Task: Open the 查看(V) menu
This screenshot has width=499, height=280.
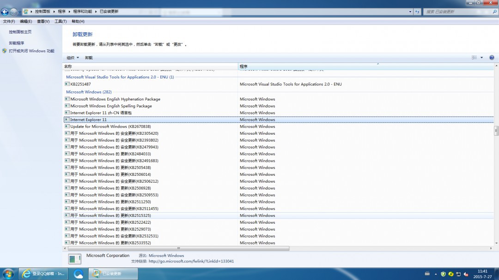Action: [x=43, y=21]
